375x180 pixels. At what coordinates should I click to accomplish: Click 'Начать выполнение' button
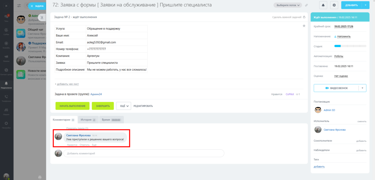(x=72, y=106)
